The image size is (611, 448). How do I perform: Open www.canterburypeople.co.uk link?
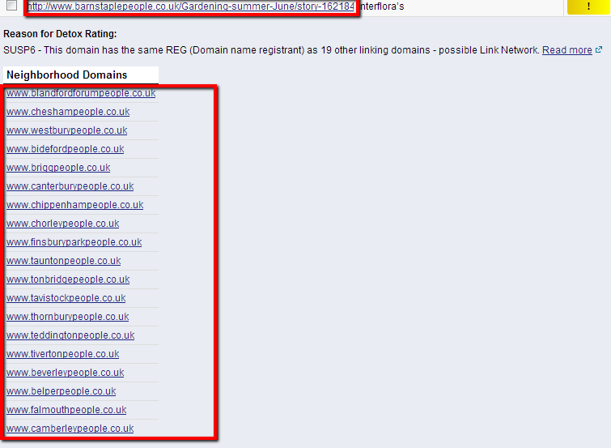(70, 186)
